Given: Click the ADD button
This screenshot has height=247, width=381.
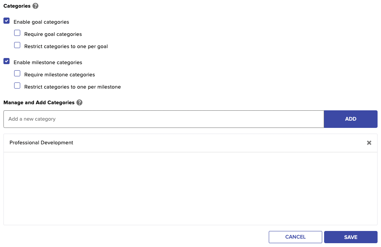Looking at the screenshot, I should [350, 119].
